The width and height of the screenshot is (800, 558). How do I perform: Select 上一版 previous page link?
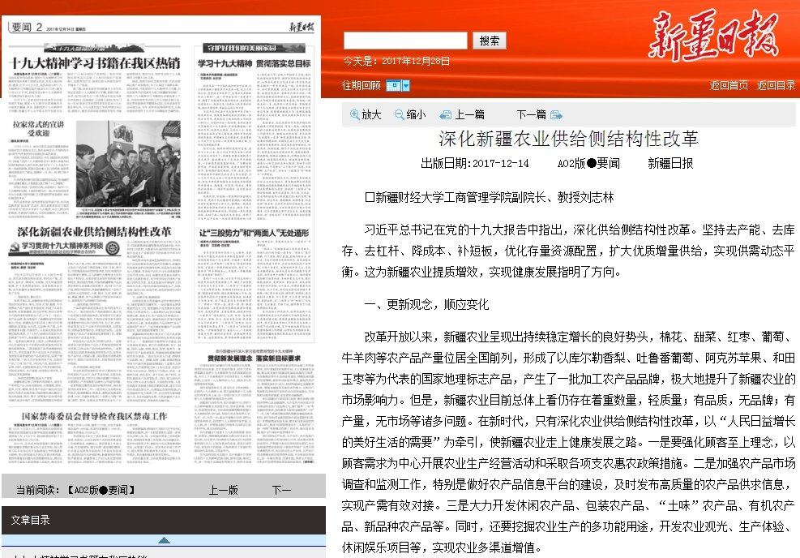click(x=223, y=490)
